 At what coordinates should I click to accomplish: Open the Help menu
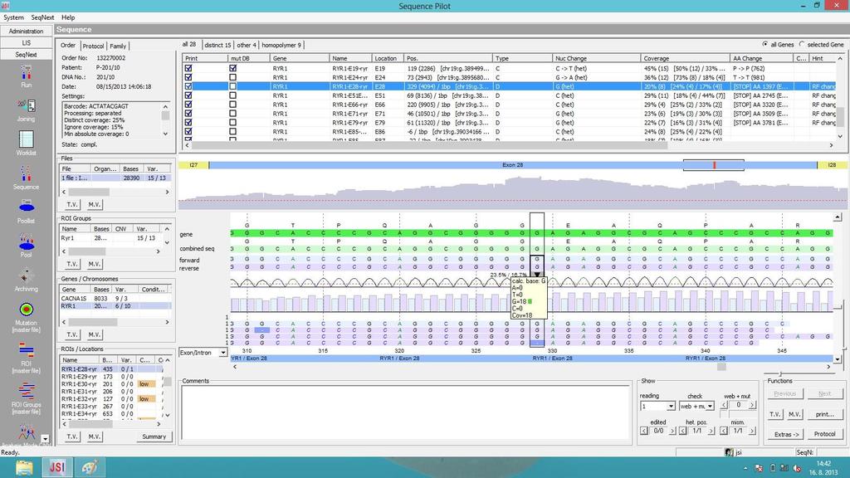(x=68, y=17)
